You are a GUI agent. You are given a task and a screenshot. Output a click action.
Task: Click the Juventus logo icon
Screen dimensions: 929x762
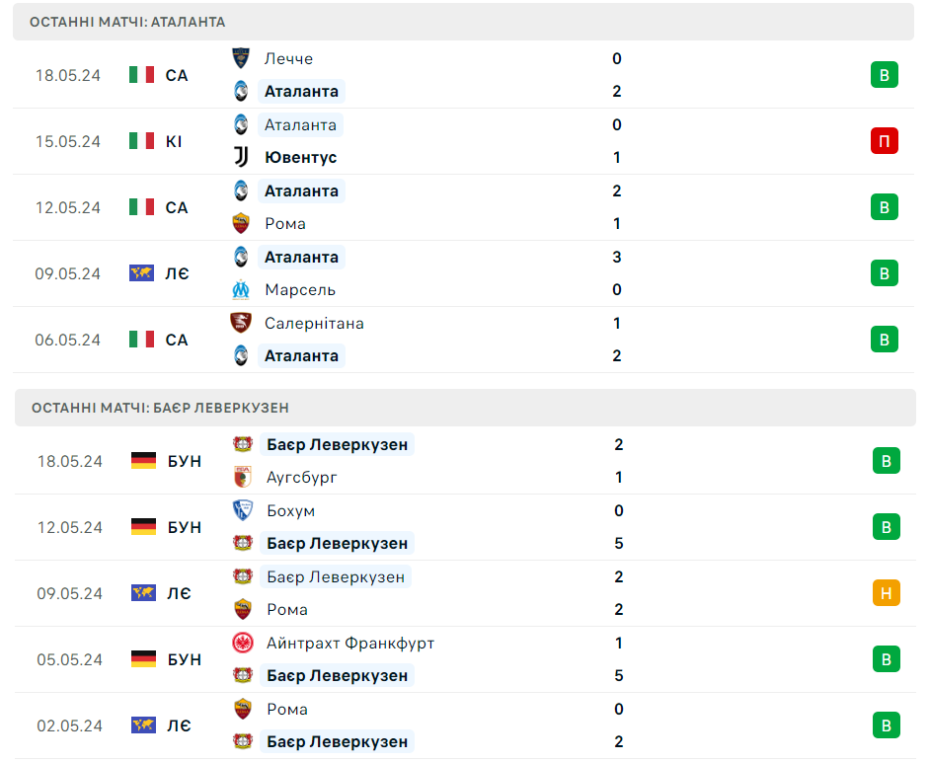241,157
